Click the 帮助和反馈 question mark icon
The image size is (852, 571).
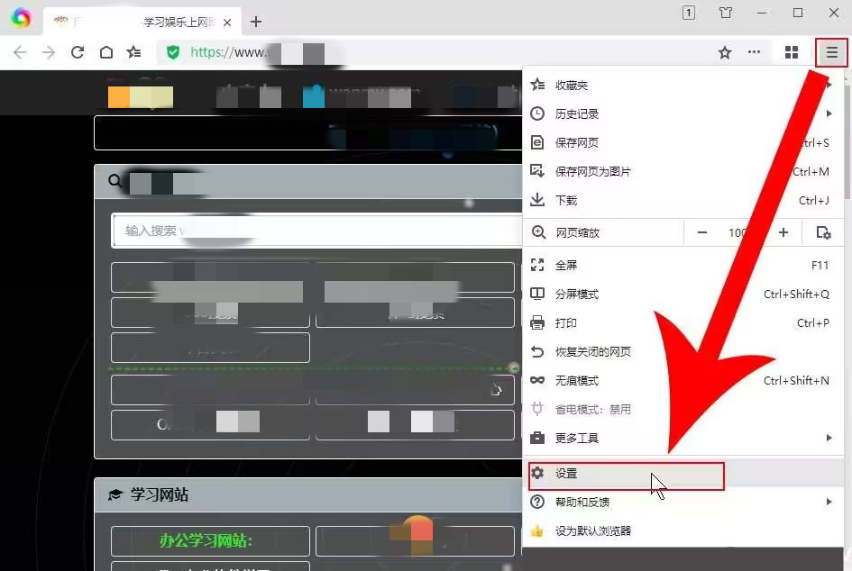pyautogui.click(x=537, y=502)
